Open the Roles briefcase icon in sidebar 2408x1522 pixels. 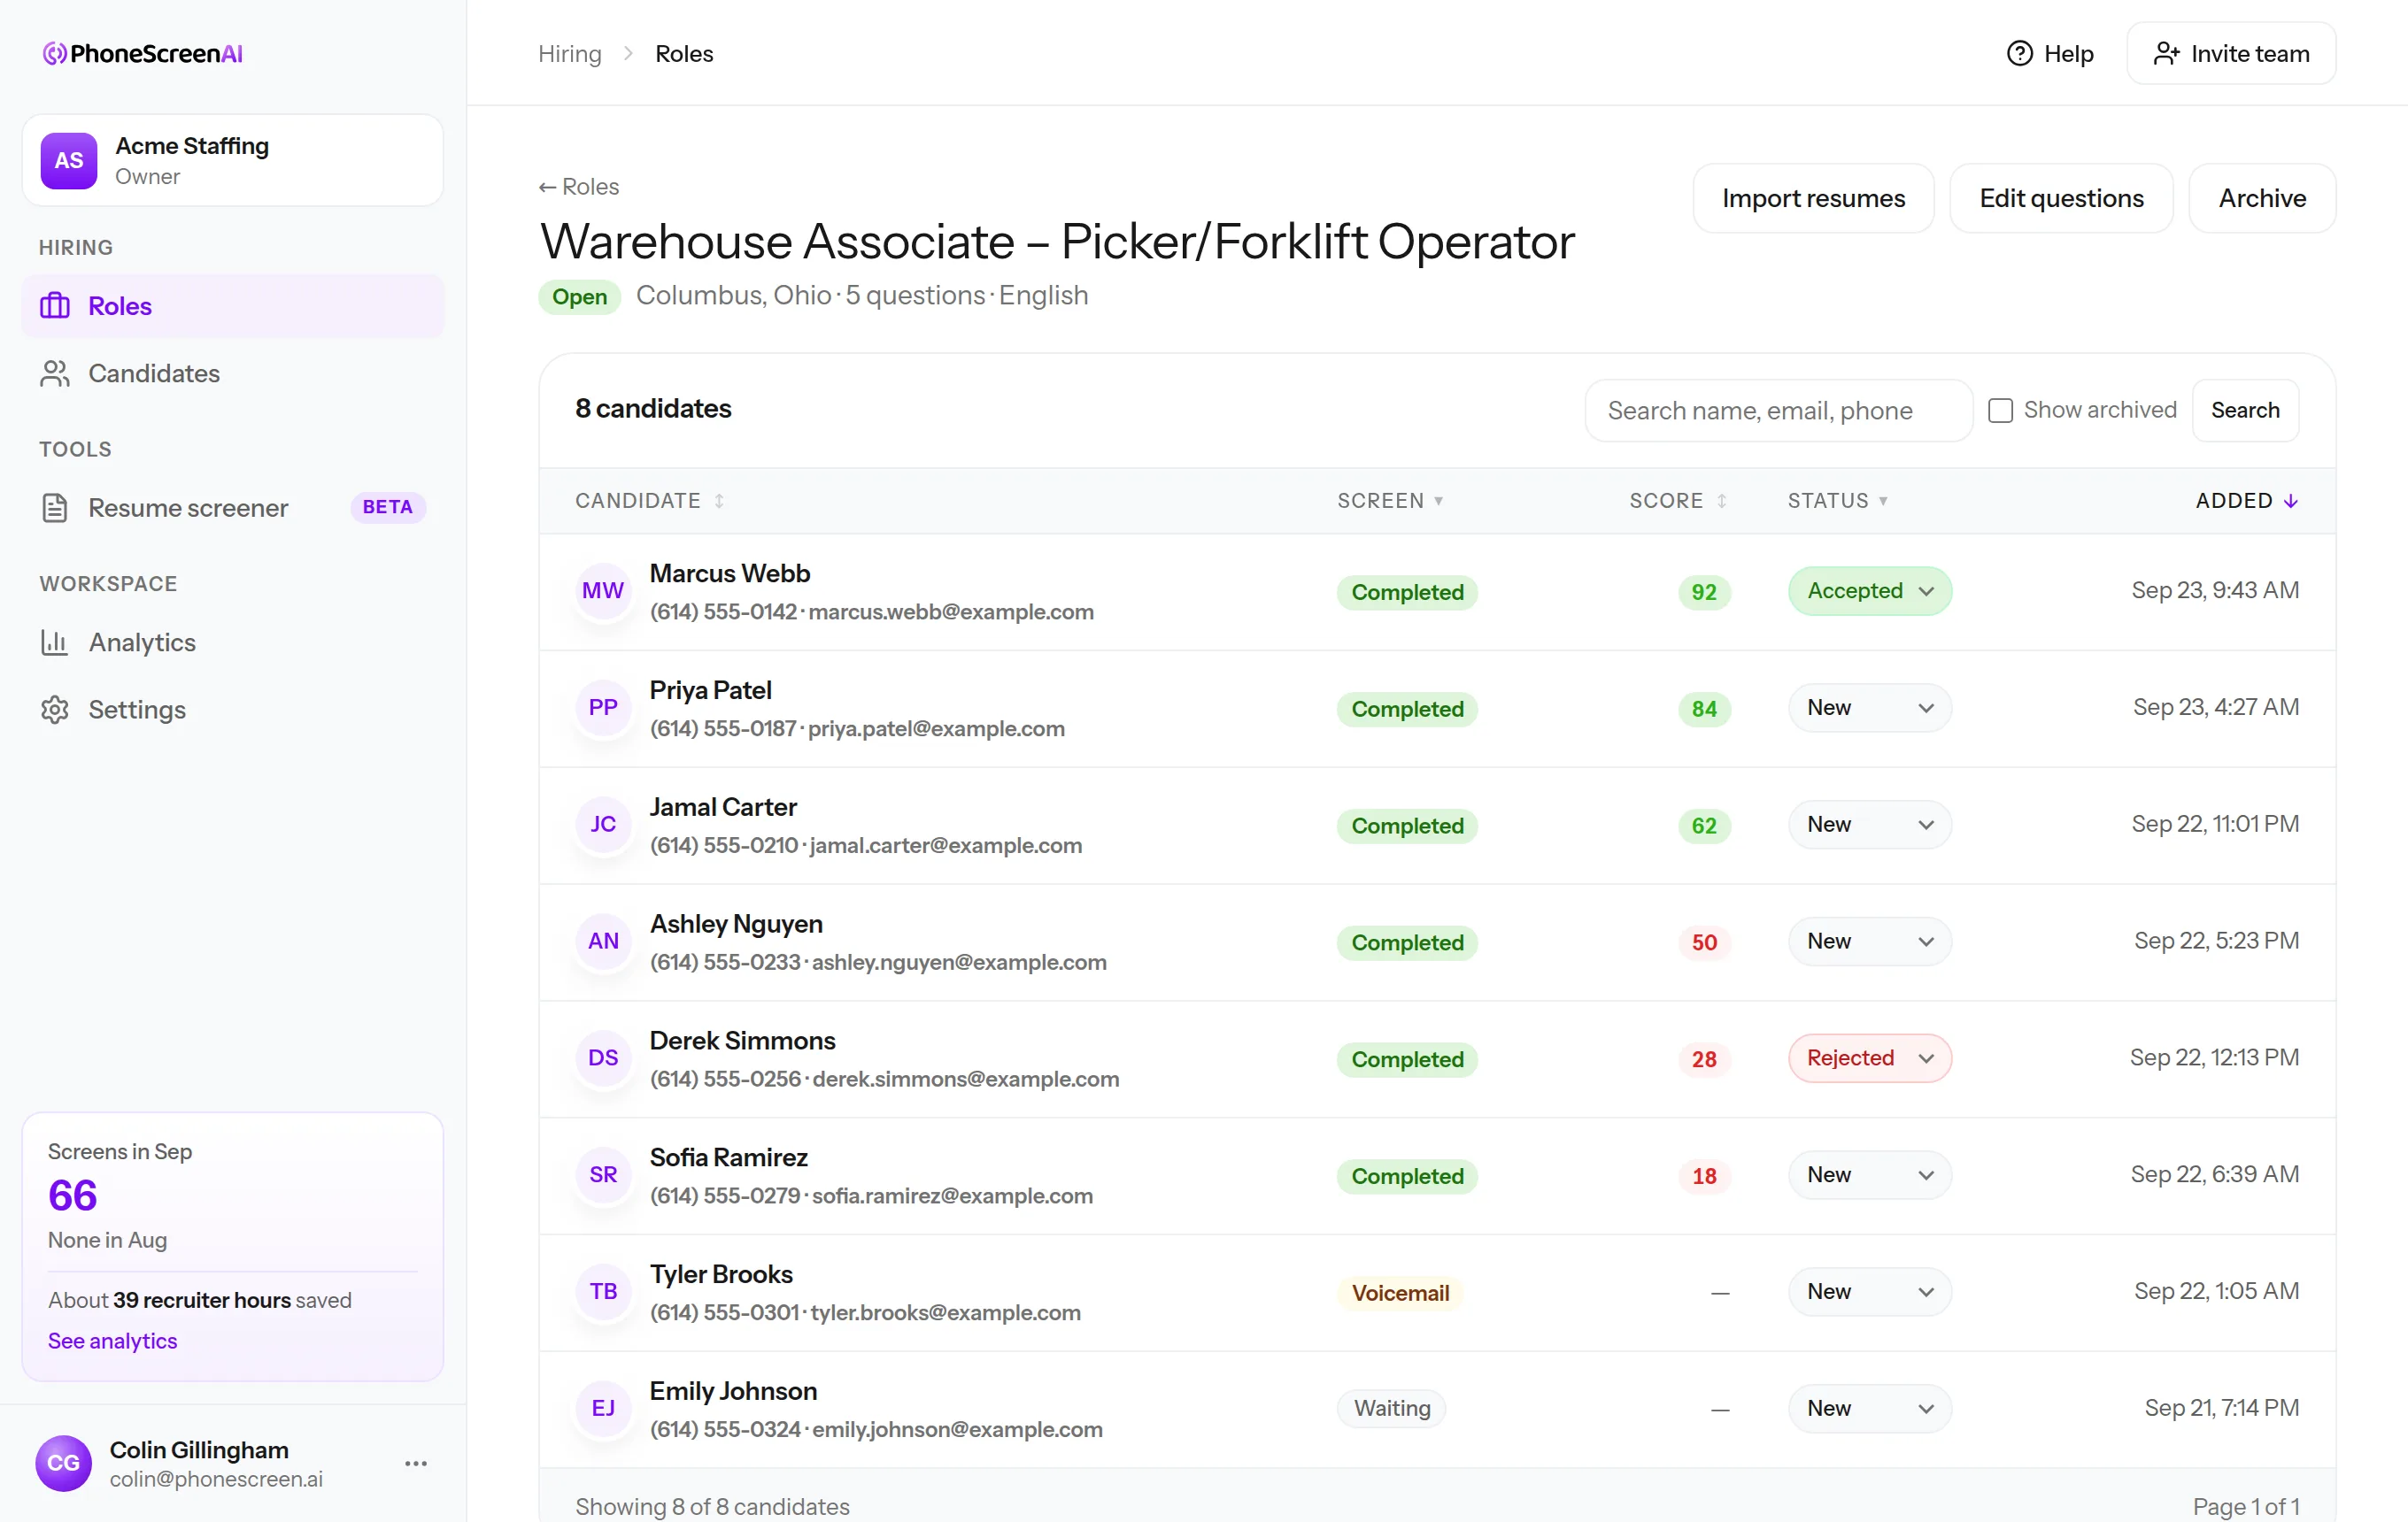click(x=55, y=306)
